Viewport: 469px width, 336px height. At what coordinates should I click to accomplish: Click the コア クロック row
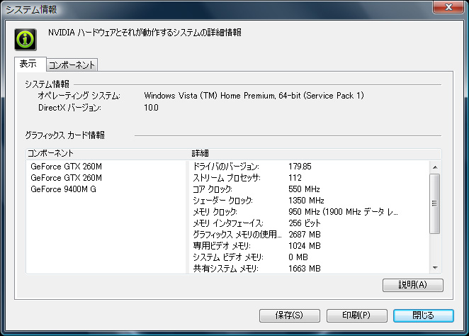[x=310, y=189]
